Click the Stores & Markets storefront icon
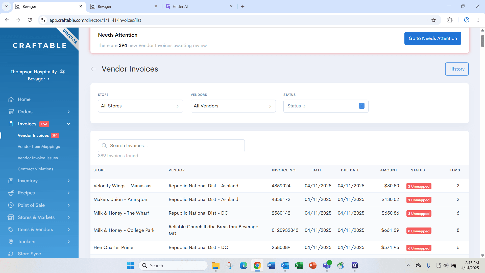 coord(11,217)
